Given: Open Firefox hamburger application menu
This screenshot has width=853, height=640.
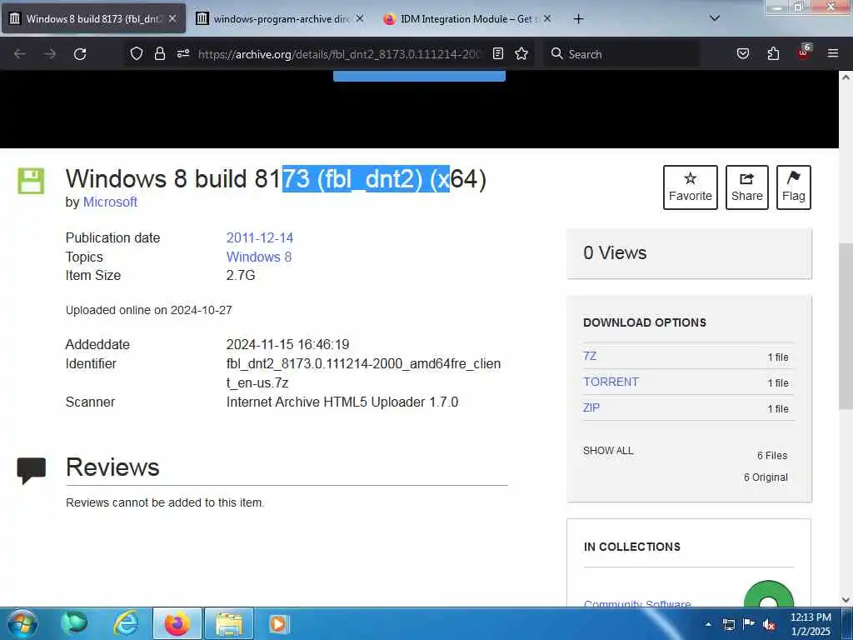Looking at the screenshot, I should [x=833, y=53].
